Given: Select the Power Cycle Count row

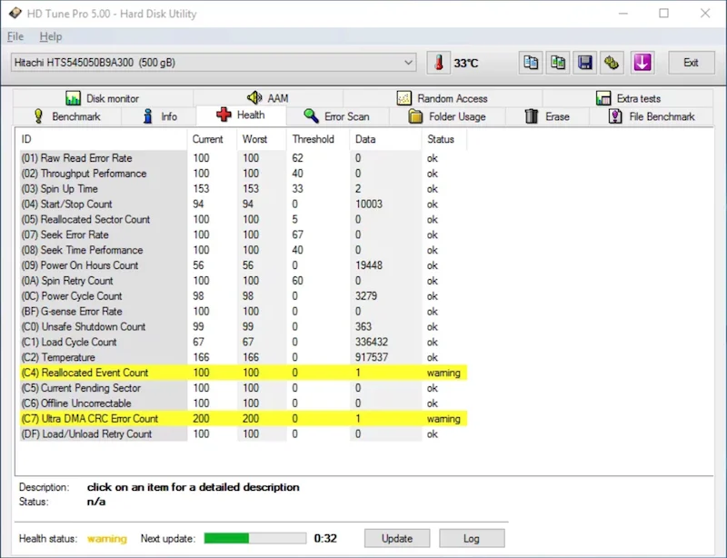Looking at the screenshot, I should pyautogui.click(x=244, y=296).
